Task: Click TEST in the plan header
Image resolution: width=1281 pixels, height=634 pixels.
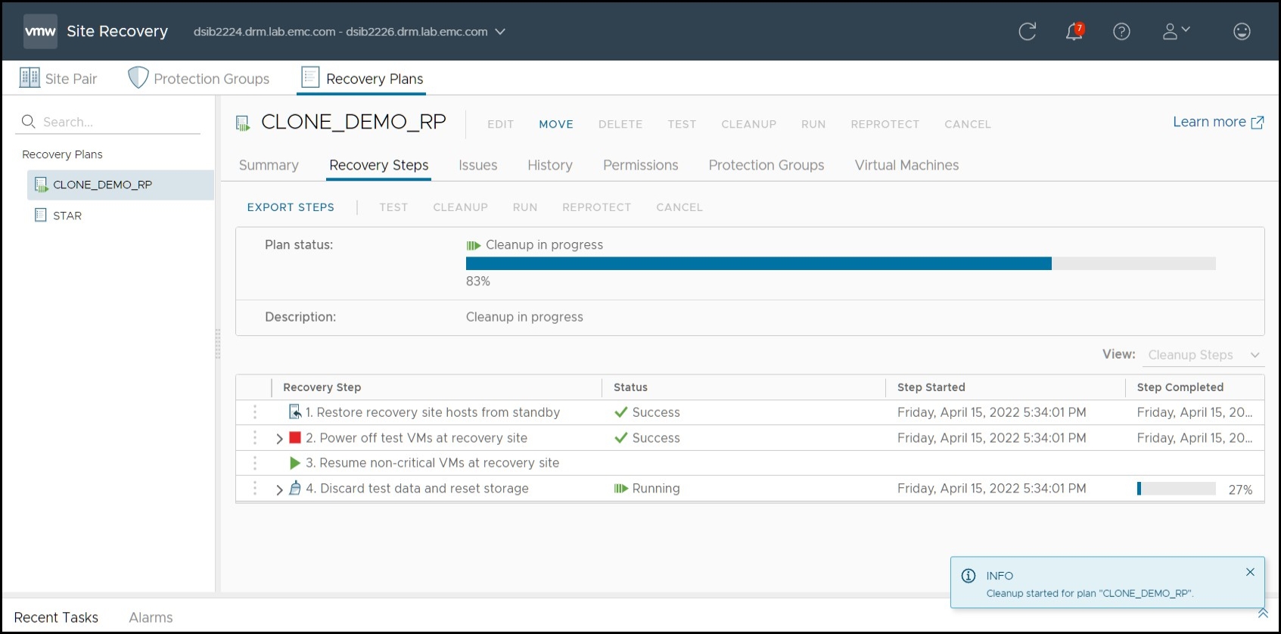Action: coord(682,124)
